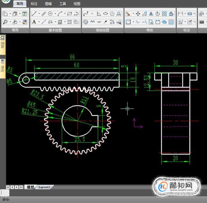Select the Arrow drawing tool

point(106,22)
